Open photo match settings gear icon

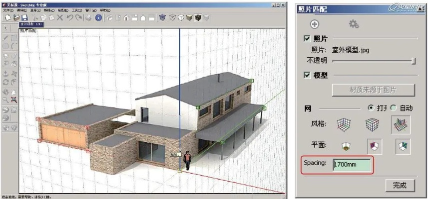coord(354,23)
